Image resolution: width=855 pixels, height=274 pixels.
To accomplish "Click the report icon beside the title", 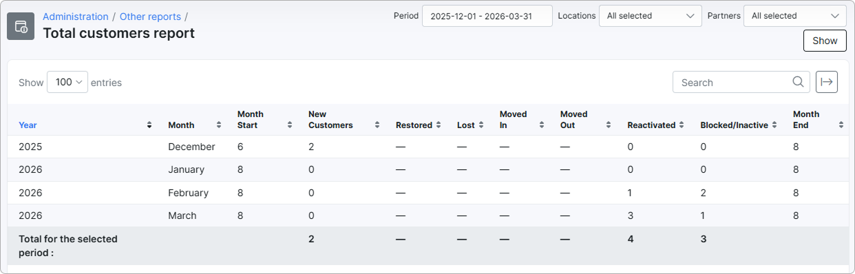I will [x=21, y=27].
